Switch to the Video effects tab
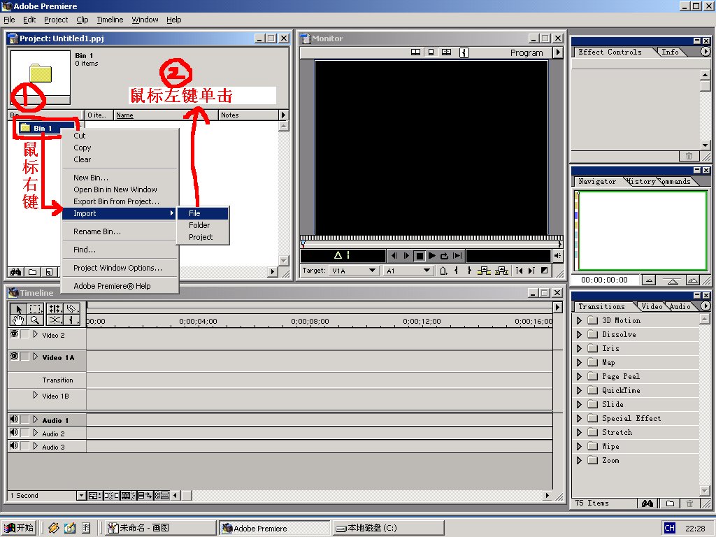Viewport: 716px width, 537px height. coord(652,306)
